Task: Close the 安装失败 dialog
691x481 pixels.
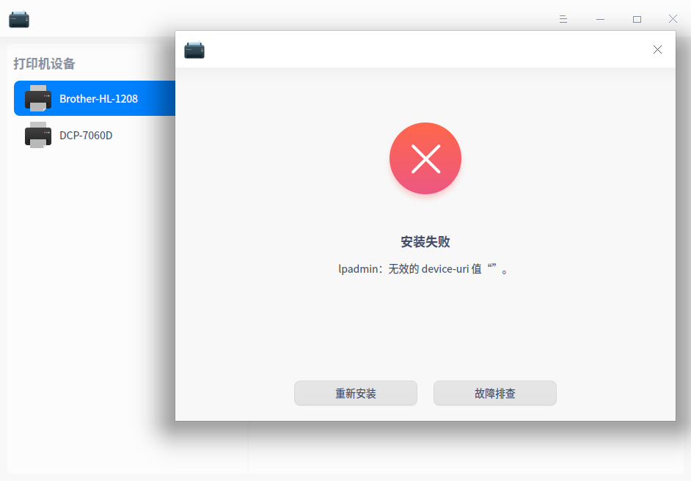Action: click(x=657, y=49)
